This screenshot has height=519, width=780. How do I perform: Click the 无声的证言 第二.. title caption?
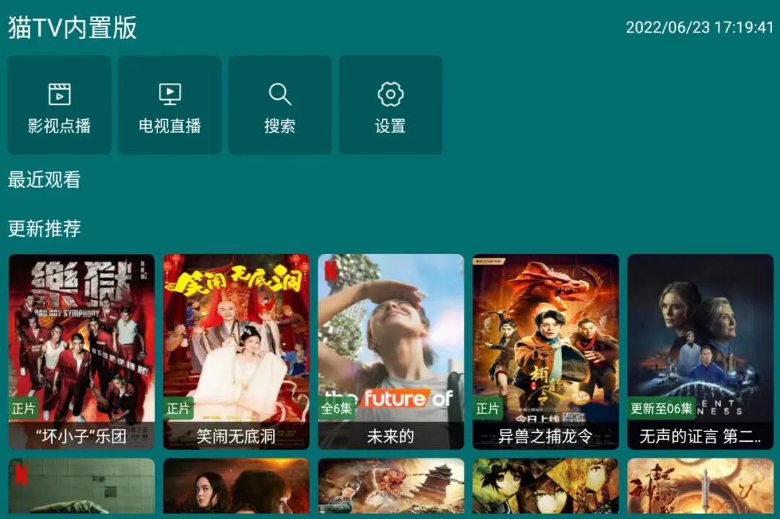[701, 437]
